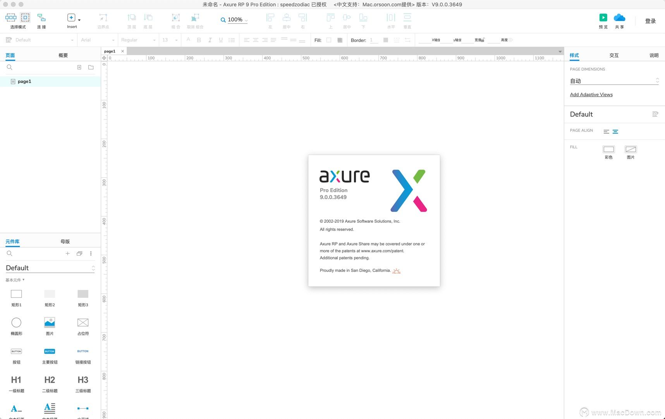
Task: Toggle underline text formatting
Action: point(221,40)
